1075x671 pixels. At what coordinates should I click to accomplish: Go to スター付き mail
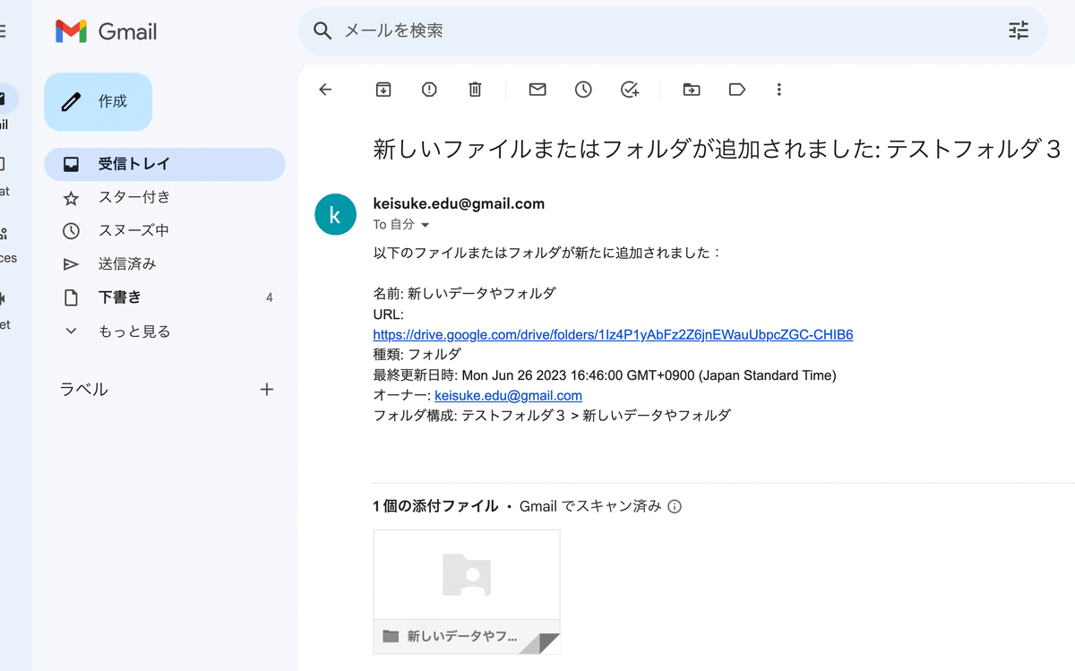click(134, 197)
